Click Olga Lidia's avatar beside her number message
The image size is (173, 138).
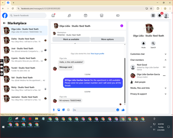click(x=55, y=101)
